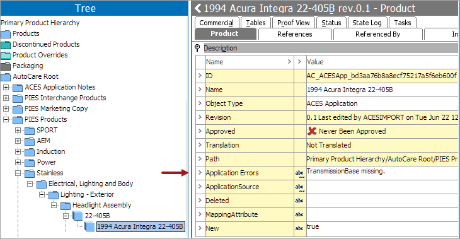Switch to the State Log tab
The height and width of the screenshot is (239, 460).
[367, 23]
